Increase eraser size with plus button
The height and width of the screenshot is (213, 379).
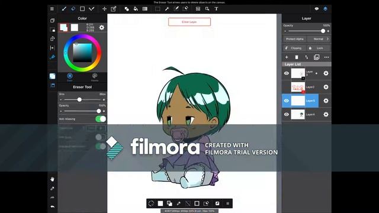[104, 100]
